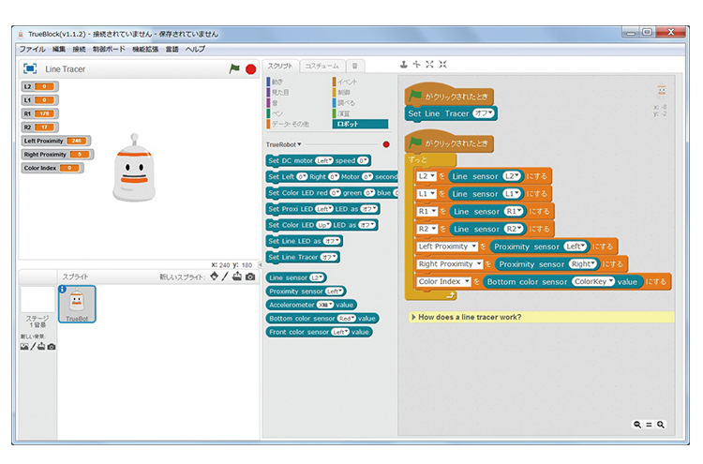Upload backdrop from file icon
Viewport: 703px width, 464px height.
pos(41,346)
